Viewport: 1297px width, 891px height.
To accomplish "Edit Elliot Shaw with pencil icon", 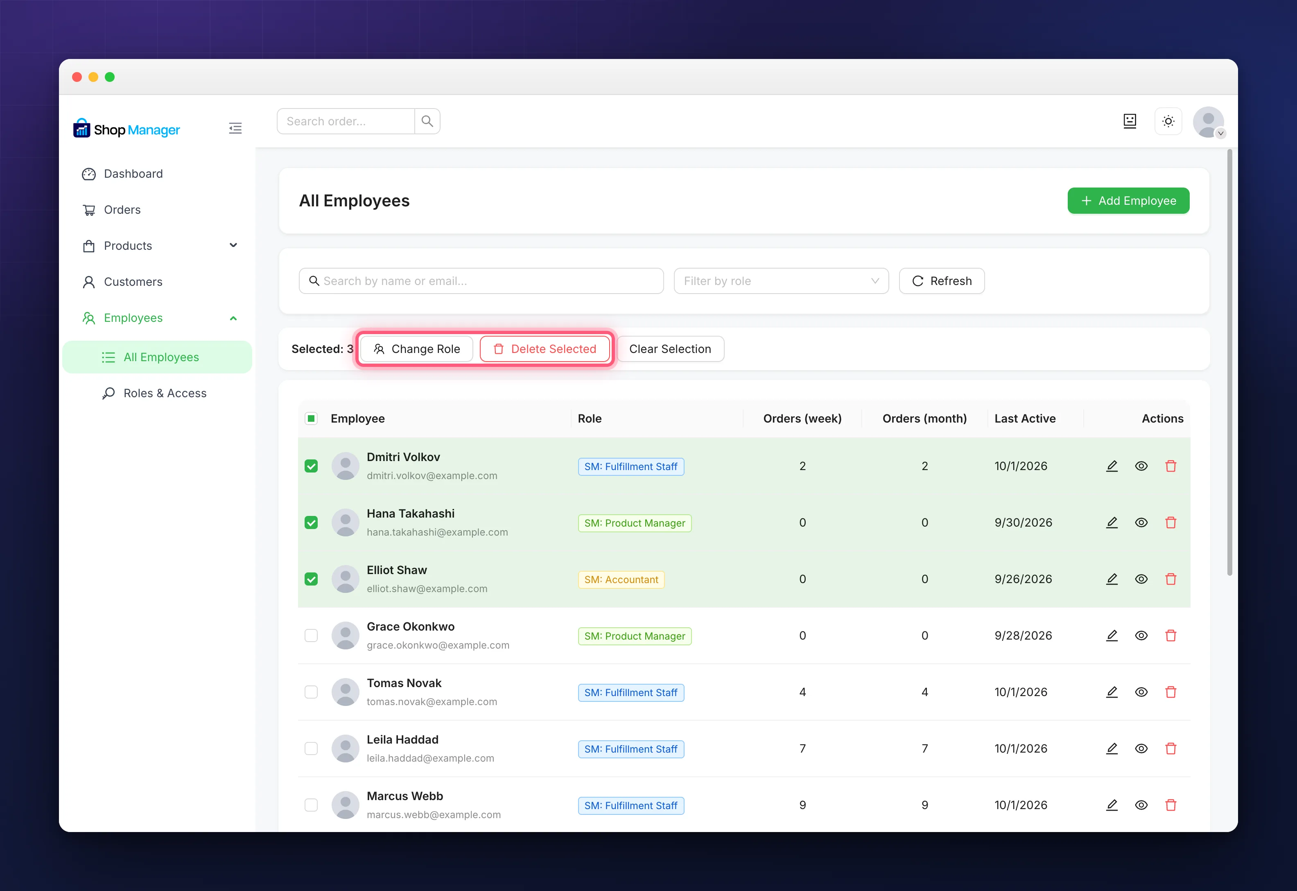I will (1112, 579).
